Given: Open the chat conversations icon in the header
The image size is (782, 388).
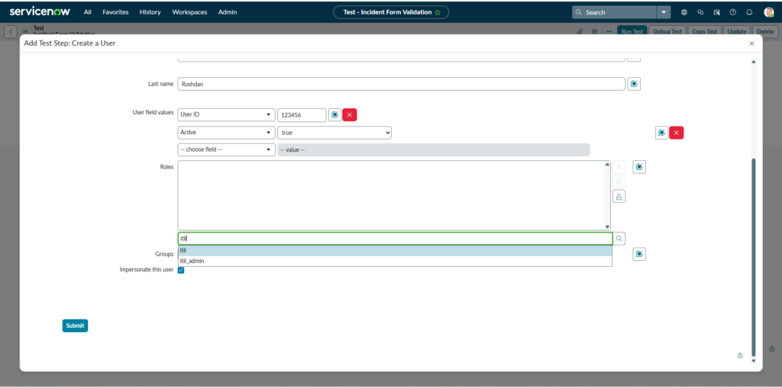Looking at the screenshot, I should point(700,12).
